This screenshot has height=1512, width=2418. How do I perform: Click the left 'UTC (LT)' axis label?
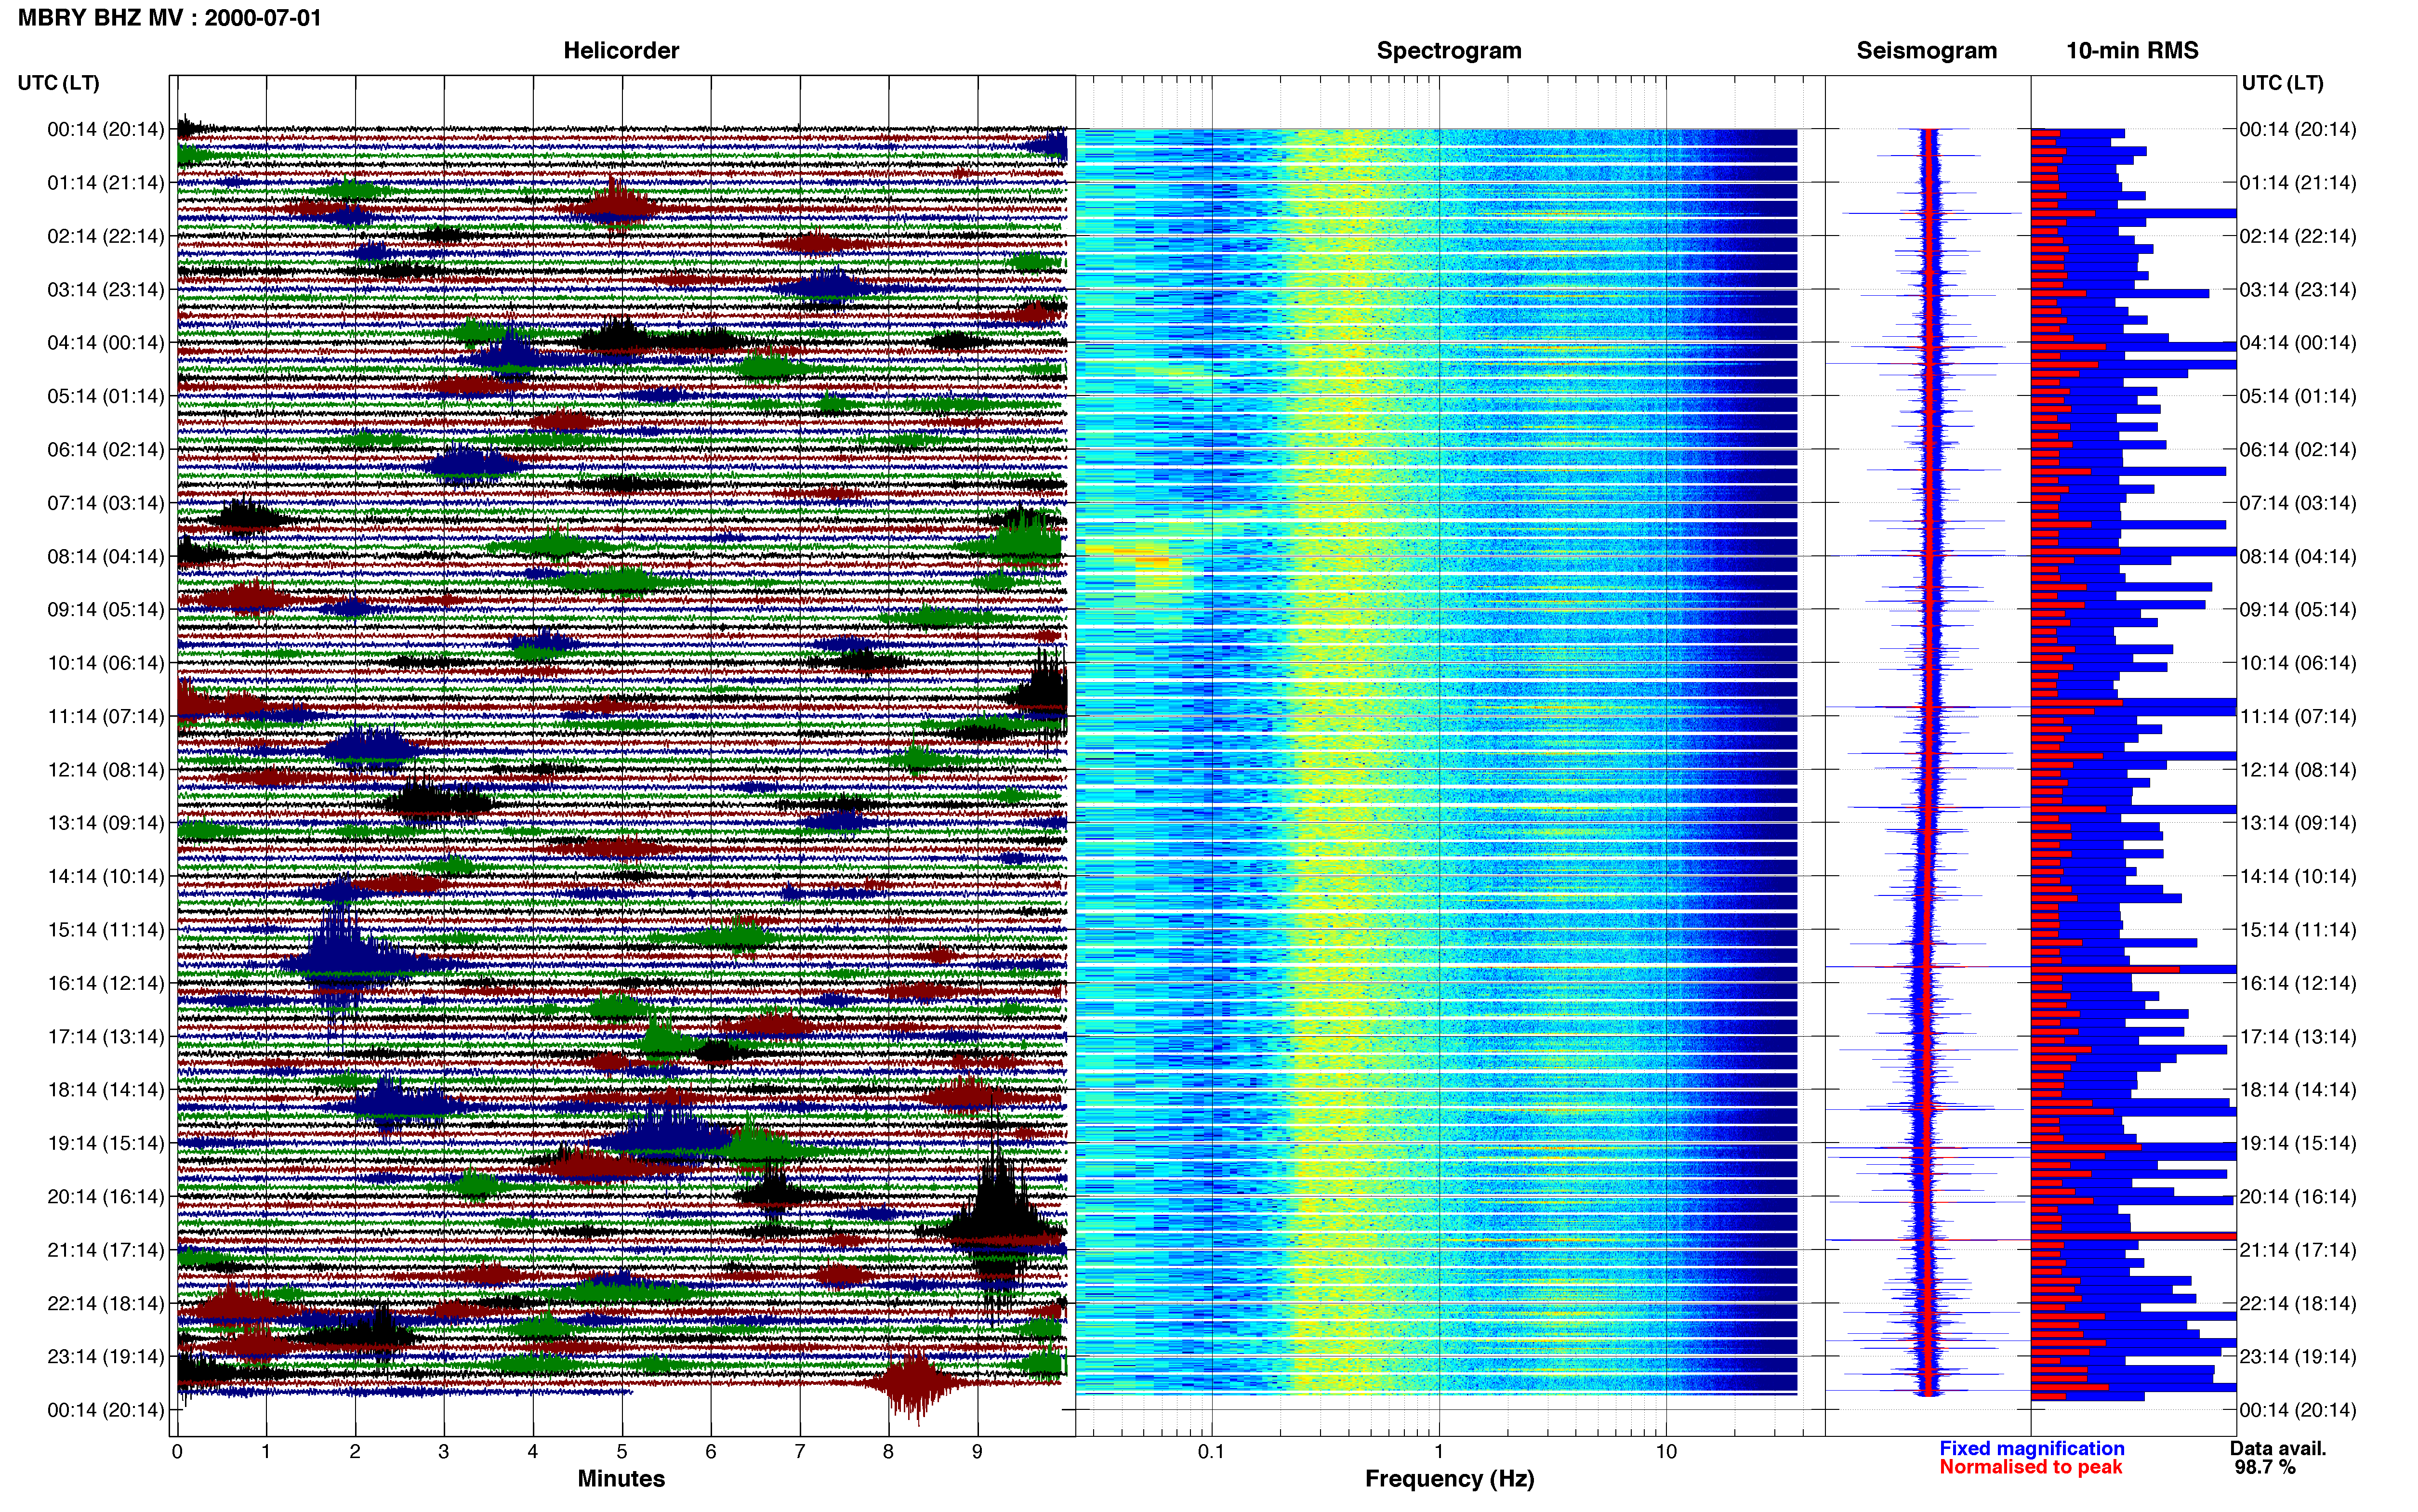point(59,83)
